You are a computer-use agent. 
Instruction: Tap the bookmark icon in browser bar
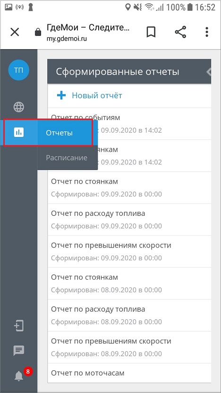click(151, 32)
